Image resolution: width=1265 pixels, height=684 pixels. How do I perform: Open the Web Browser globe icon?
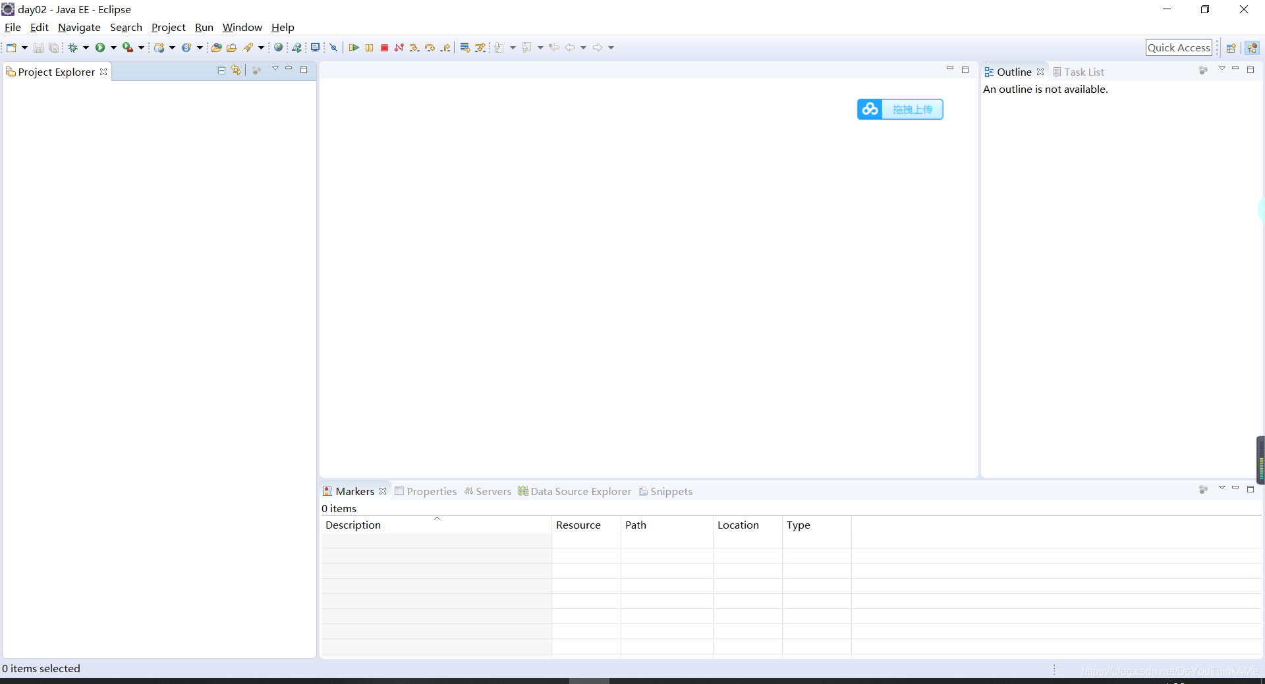279,47
